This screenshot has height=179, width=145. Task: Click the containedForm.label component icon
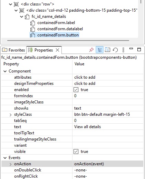(32, 23)
